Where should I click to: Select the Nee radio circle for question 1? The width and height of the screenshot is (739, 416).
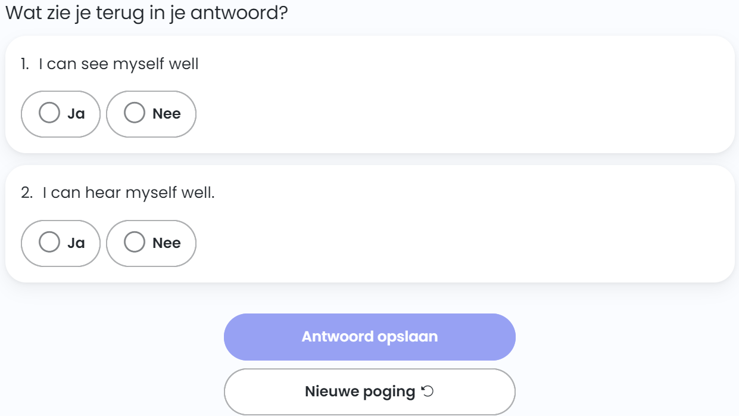[135, 113]
